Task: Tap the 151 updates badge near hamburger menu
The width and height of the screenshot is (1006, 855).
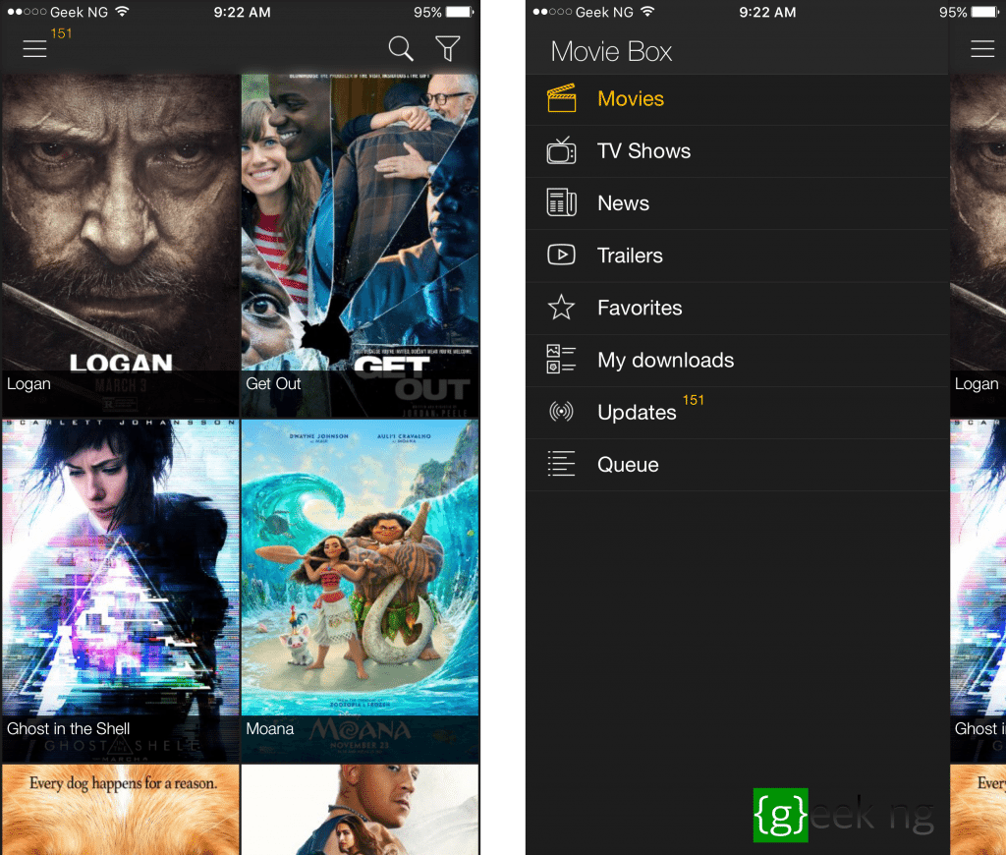Action: pyautogui.click(x=62, y=33)
